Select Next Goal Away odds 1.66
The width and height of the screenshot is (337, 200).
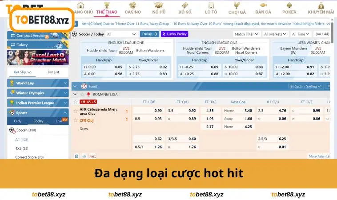(x=238, y=119)
